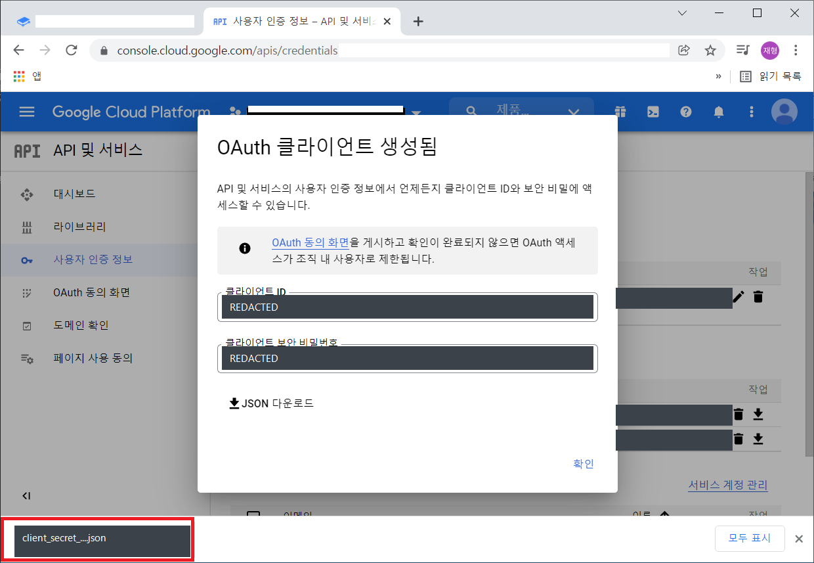Expand the bookmarks overflow chevron
Screen dimensions: 814x563
(719, 76)
